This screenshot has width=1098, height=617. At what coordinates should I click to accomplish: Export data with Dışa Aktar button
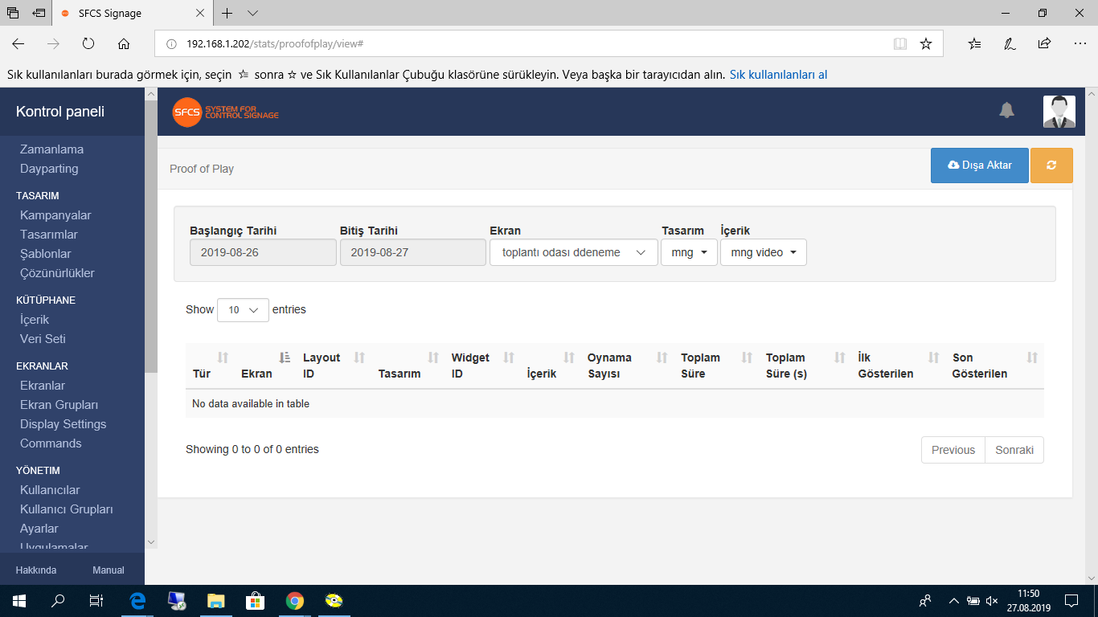pos(979,165)
